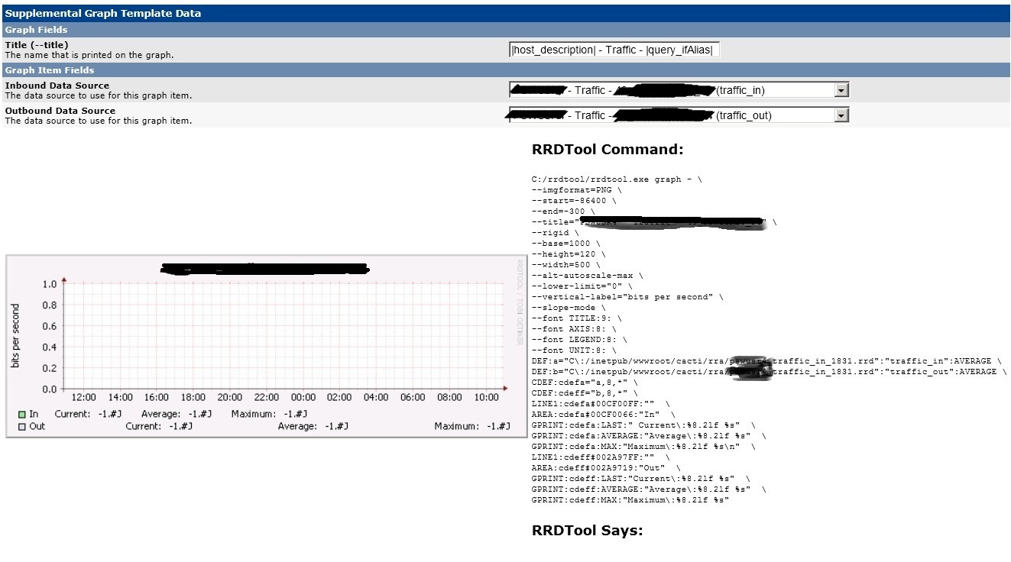Viewport: 1011px width, 562px height.
Task: Click the GPRINT:cdeff:AVERAGE line
Action: [649, 489]
